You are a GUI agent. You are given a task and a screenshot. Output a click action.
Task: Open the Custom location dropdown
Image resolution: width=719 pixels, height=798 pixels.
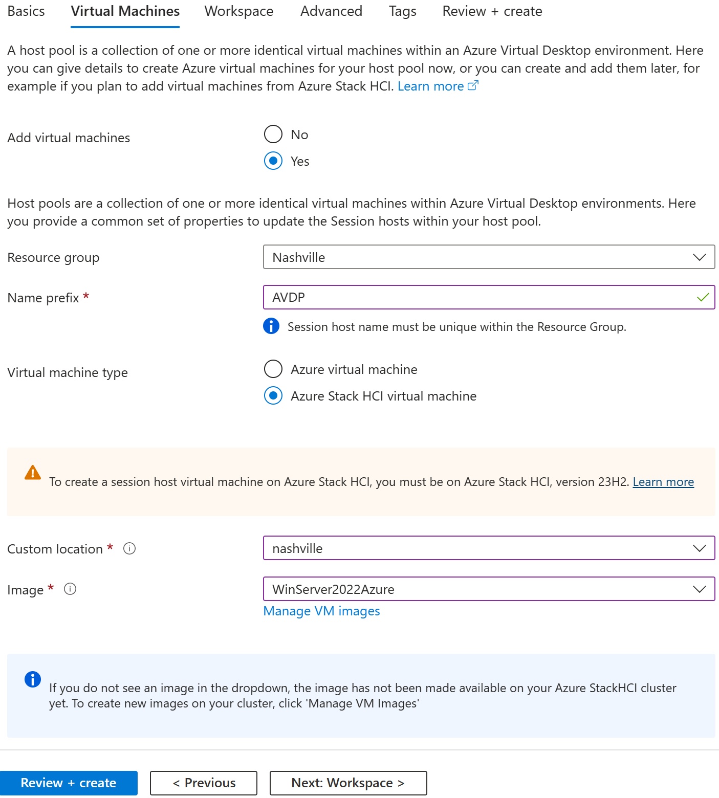(x=489, y=548)
